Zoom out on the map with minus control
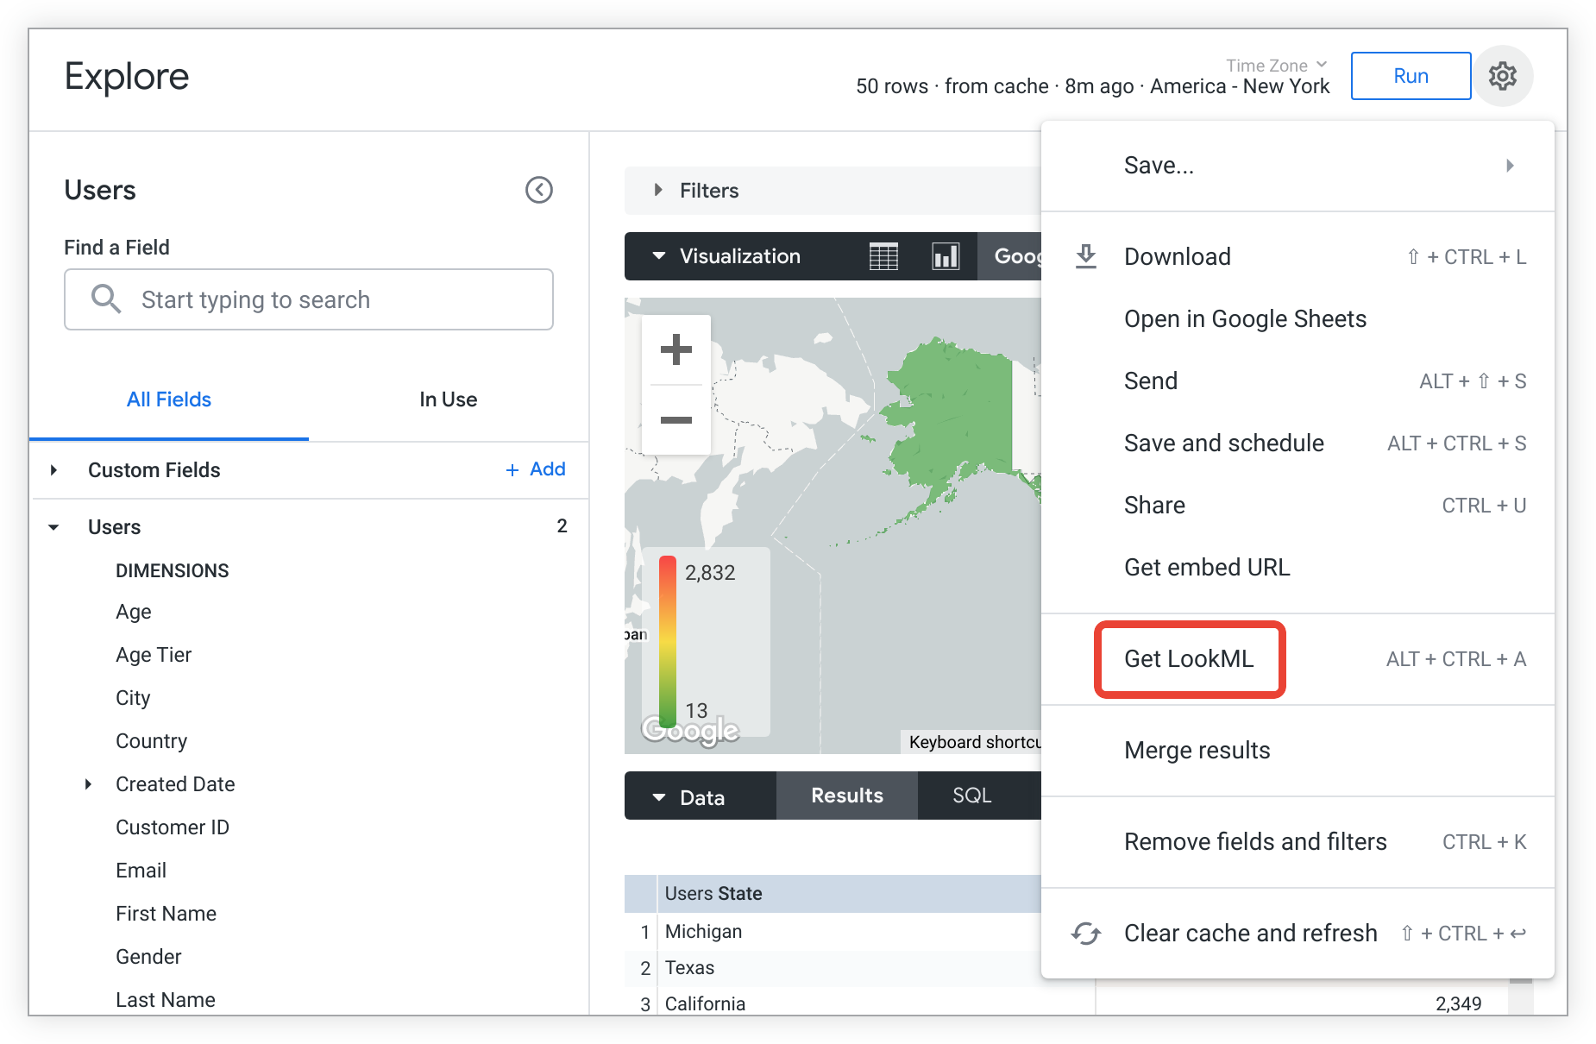This screenshot has height=1044, width=1596. [675, 419]
